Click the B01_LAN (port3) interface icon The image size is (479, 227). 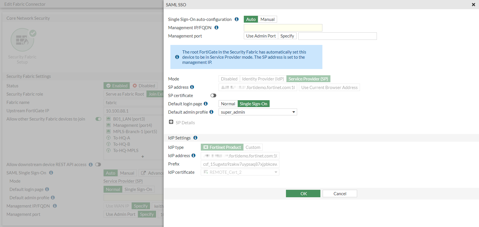click(108, 119)
